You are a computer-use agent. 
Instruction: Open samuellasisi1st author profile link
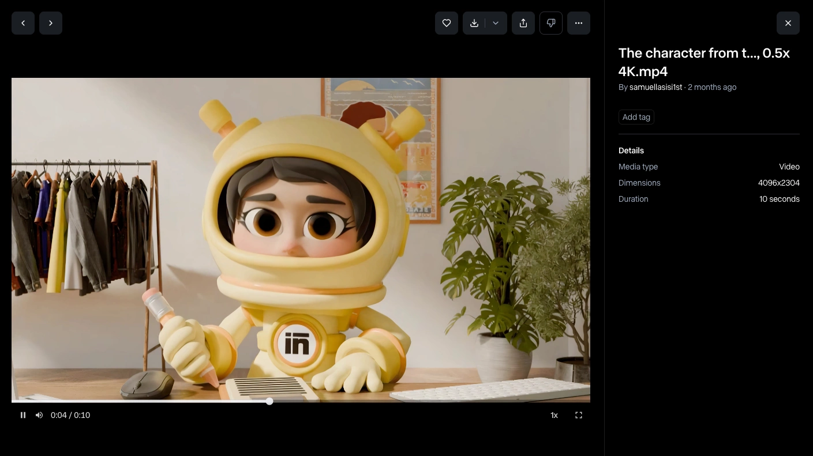click(x=656, y=87)
